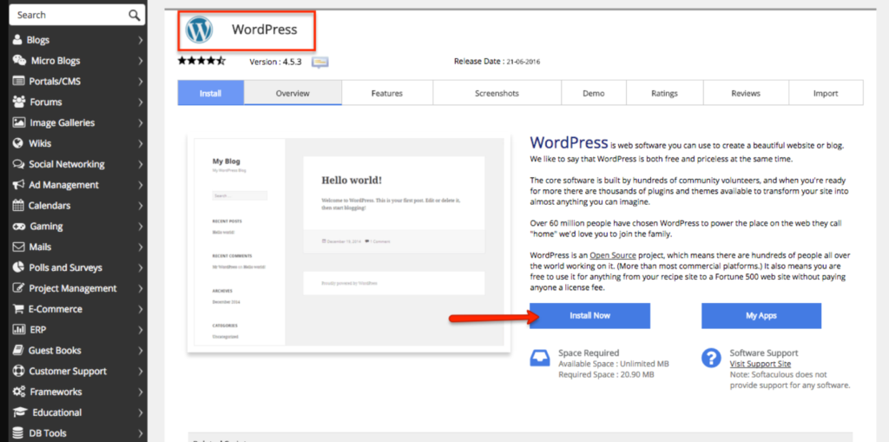
Task: Expand the DB Tools chevron
Action: (140, 433)
